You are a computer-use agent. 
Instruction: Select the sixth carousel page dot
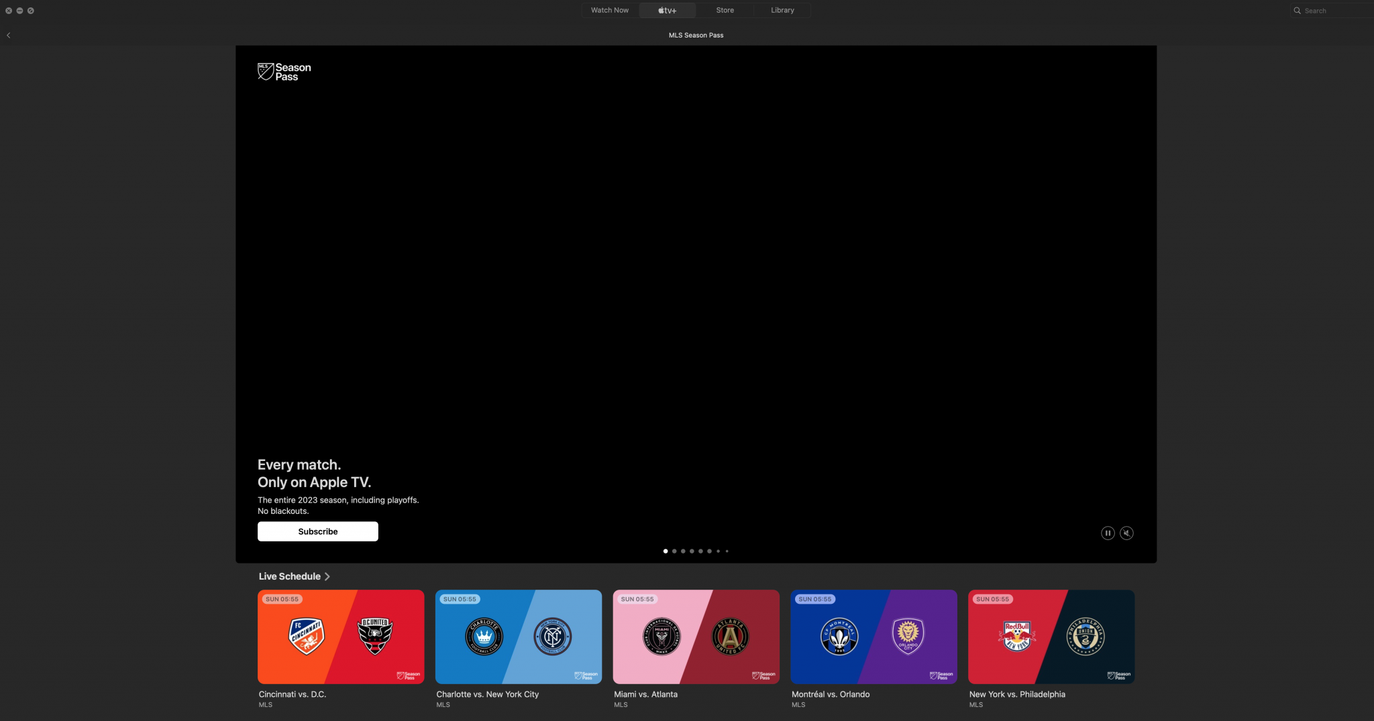(x=709, y=551)
